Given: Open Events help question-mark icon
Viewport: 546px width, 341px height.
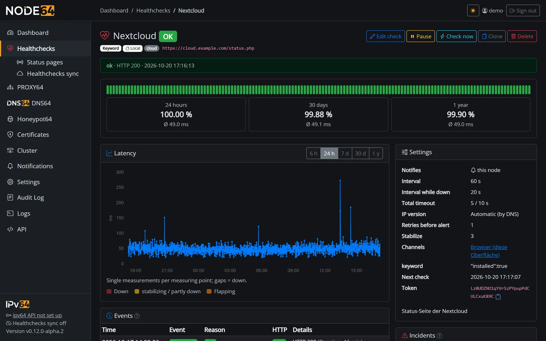Looking at the screenshot, I should [137, 316].
